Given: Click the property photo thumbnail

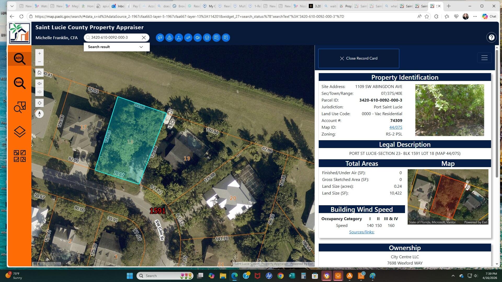Looking at the screenshot, I should (x=449, y=110).
